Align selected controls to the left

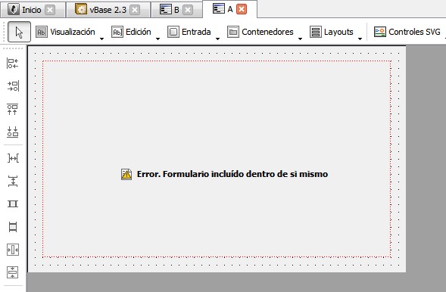[x=13, y=64]
